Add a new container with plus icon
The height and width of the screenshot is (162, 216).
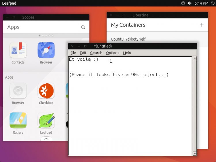[x=202, y=25]
